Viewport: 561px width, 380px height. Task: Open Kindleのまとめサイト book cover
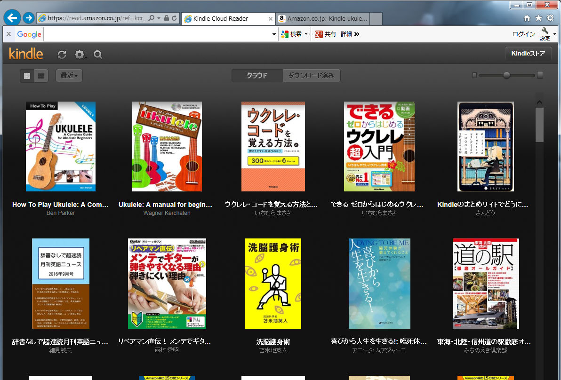(x=486, y=147)
